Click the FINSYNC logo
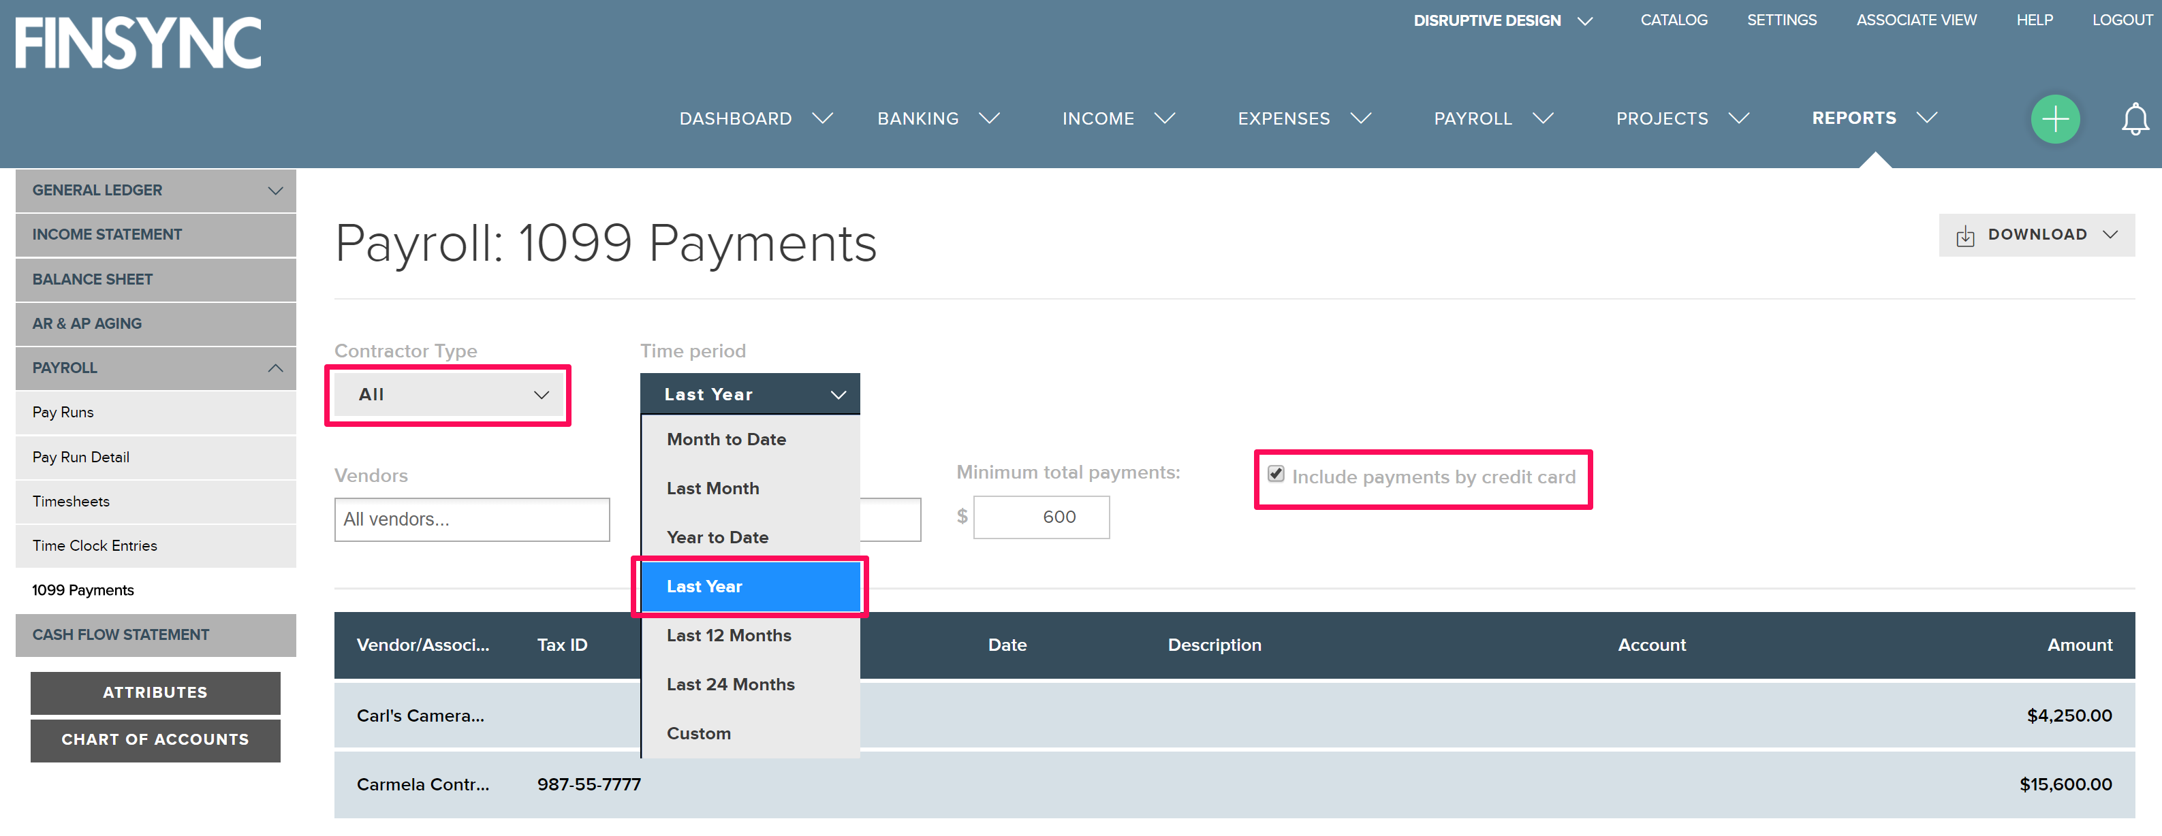This screenshot has width=2162, height=836. pos(138,43)
